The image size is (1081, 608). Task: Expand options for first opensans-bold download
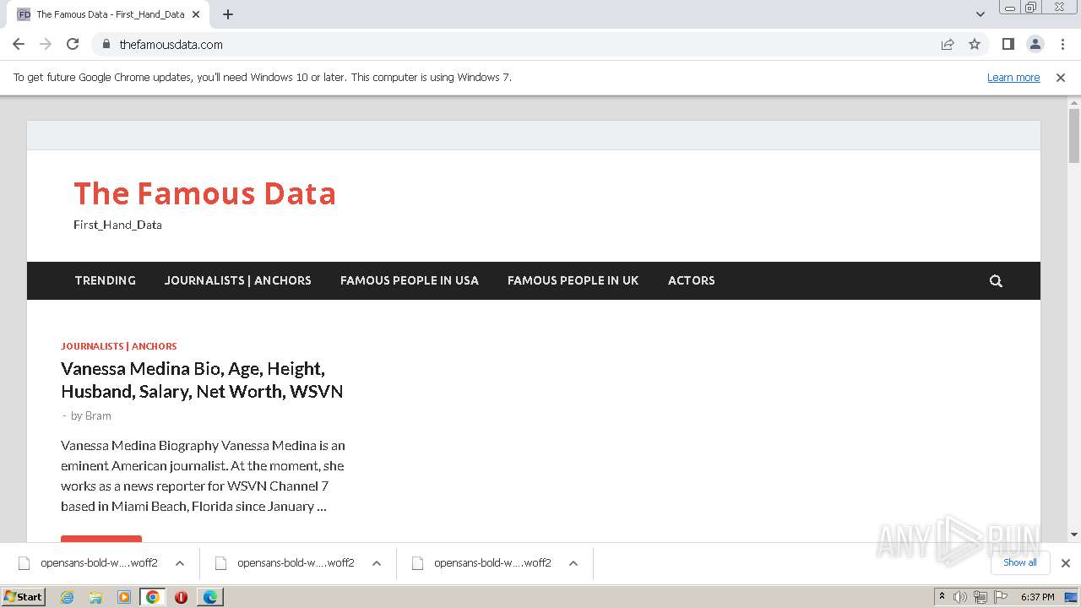[x=179, y=563]
